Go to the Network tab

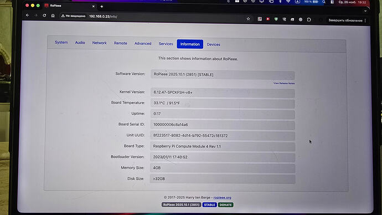tap(100, 43)
